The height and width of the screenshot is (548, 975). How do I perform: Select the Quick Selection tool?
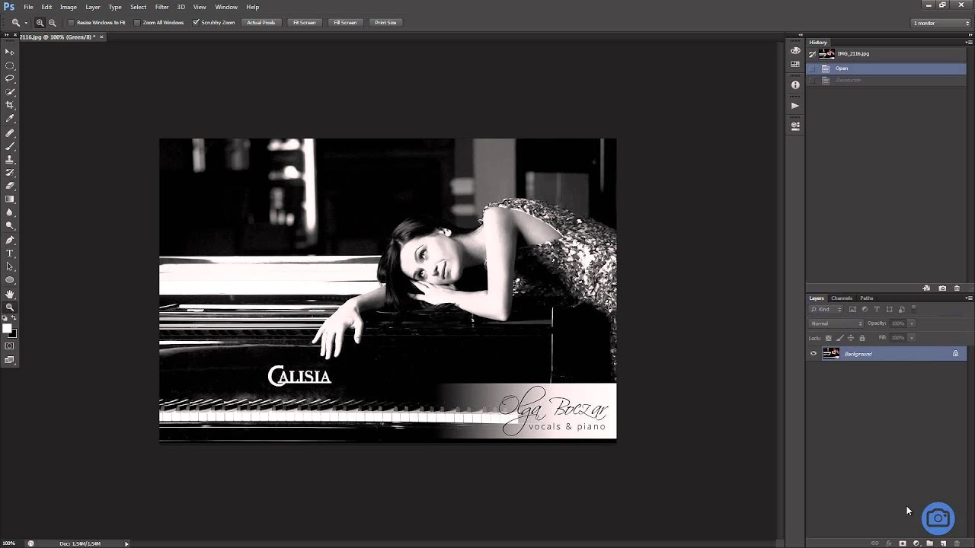coord(10,92)
